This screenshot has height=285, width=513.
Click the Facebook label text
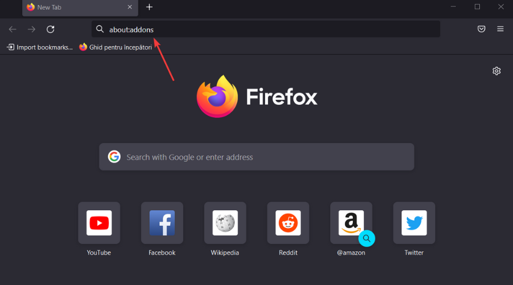click(x=162, y=253)
